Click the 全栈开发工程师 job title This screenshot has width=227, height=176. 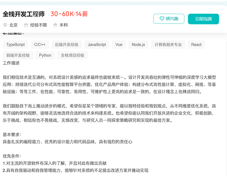[x=24, y=14]
